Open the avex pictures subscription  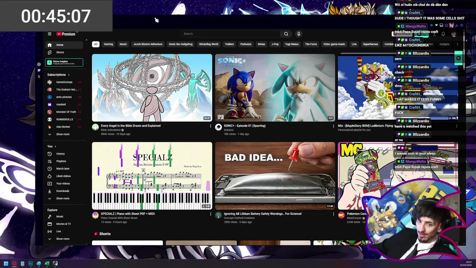pos(64,97)
